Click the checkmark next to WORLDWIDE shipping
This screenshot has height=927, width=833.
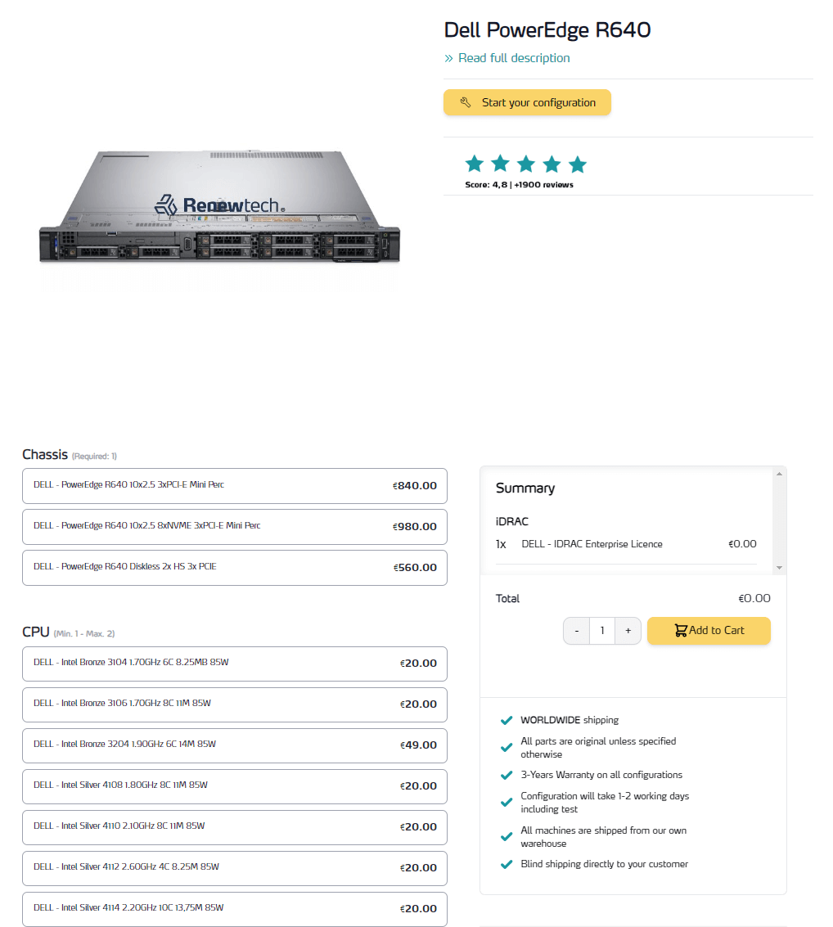[507, 721]
